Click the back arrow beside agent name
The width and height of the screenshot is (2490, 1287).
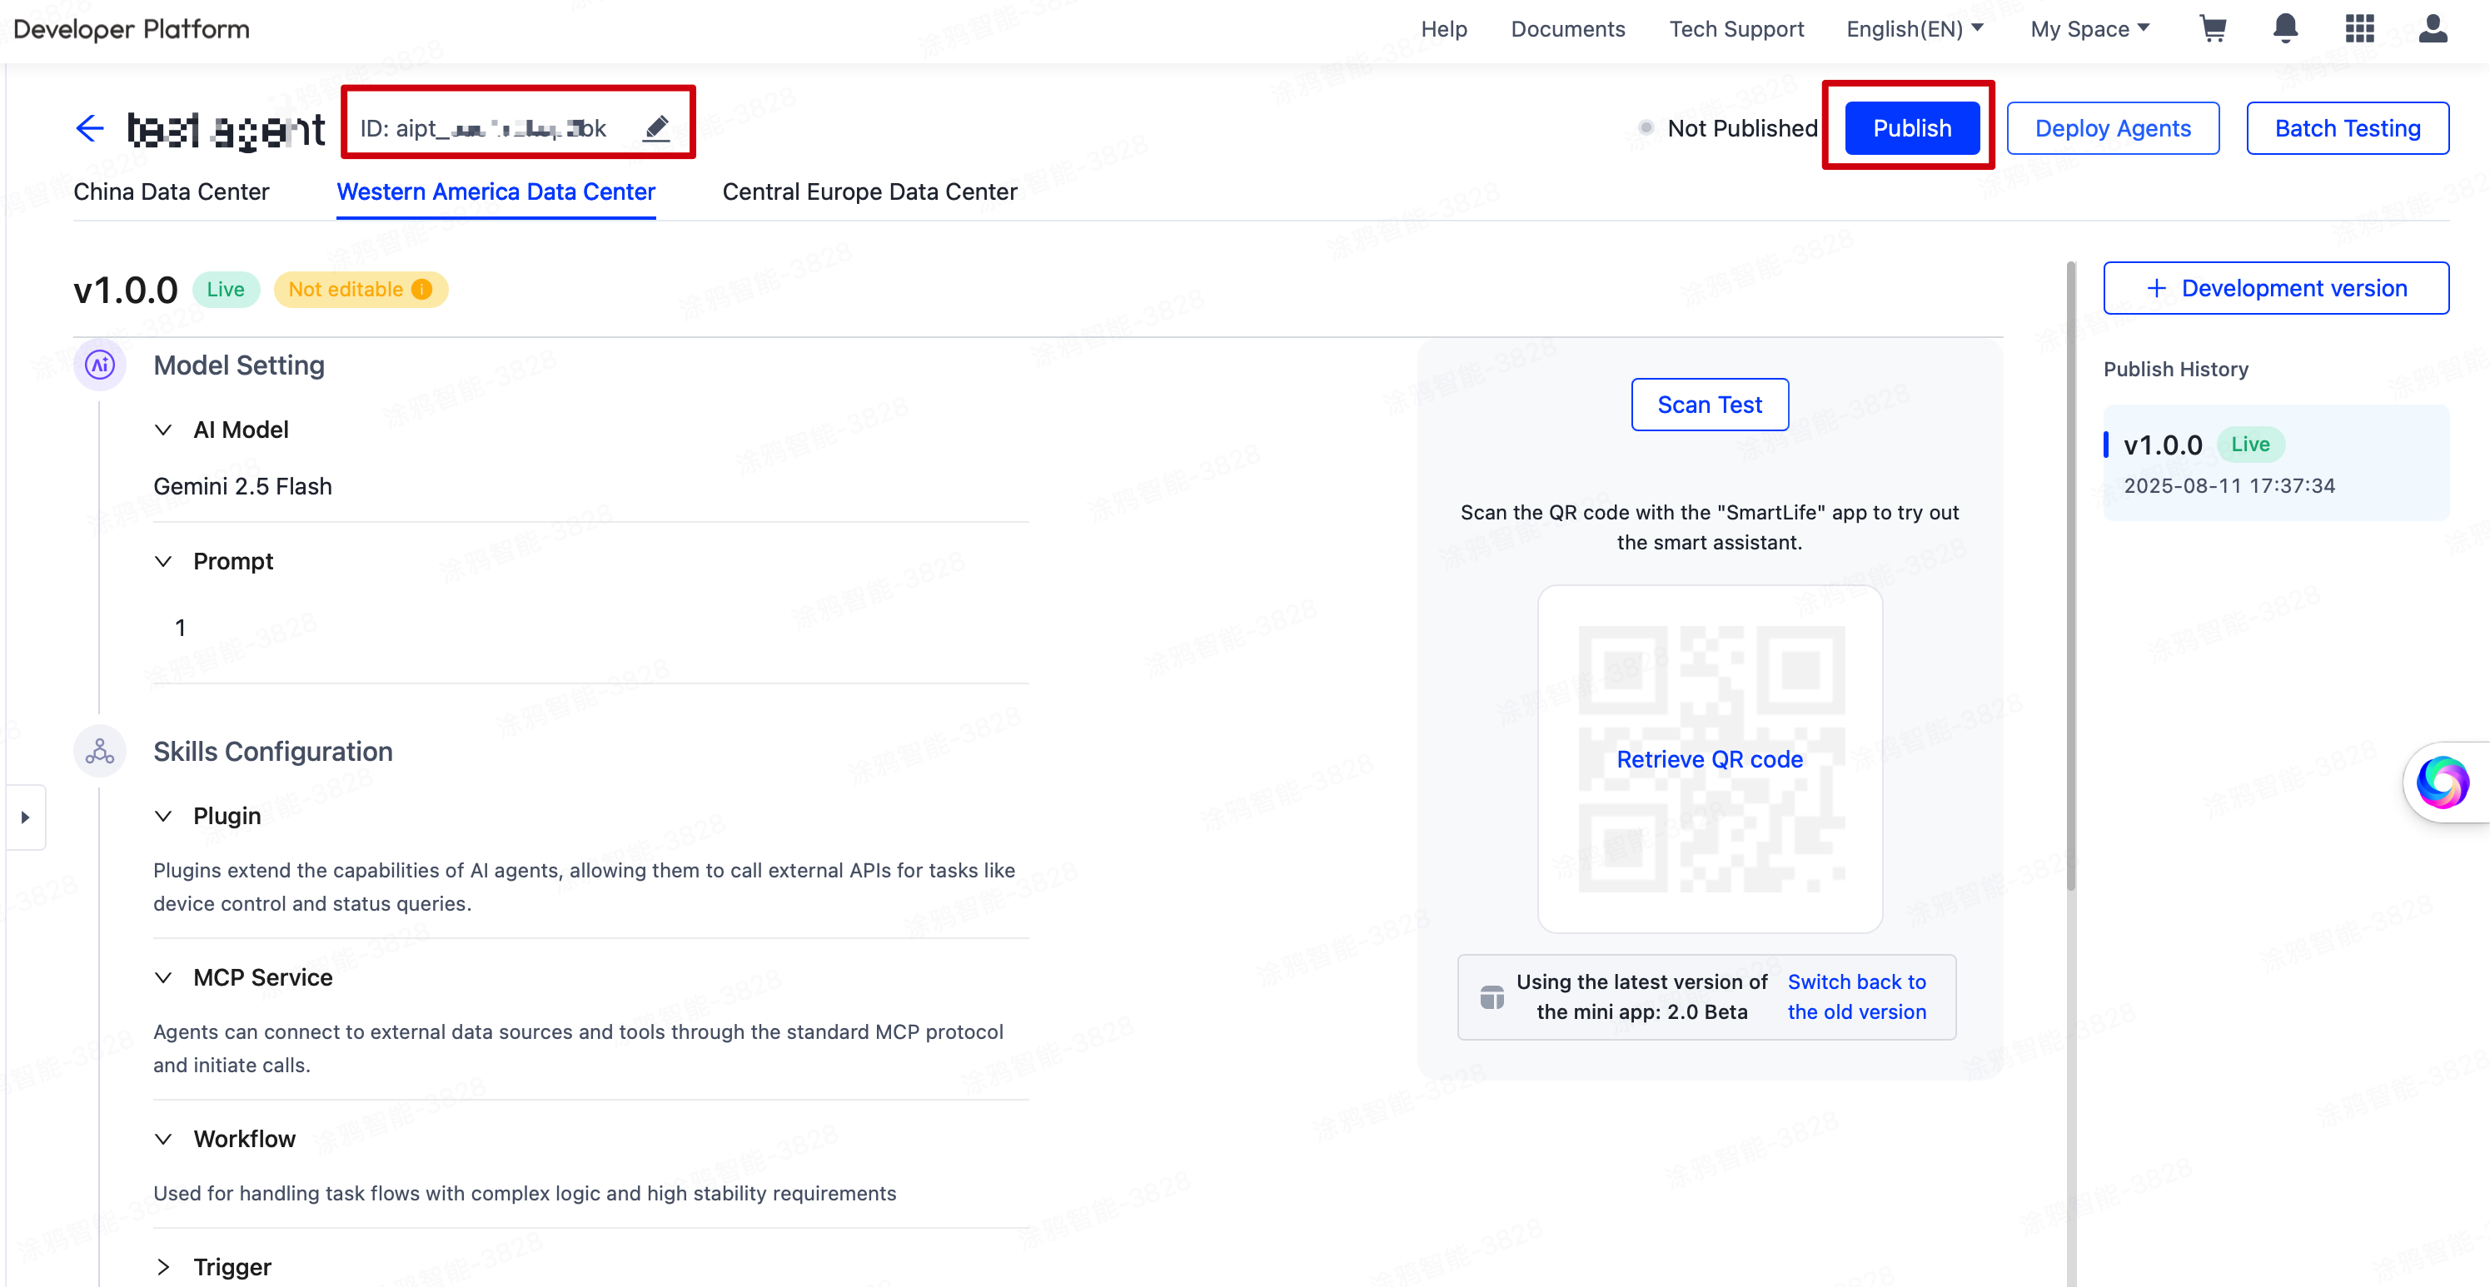tap(89, 127)
